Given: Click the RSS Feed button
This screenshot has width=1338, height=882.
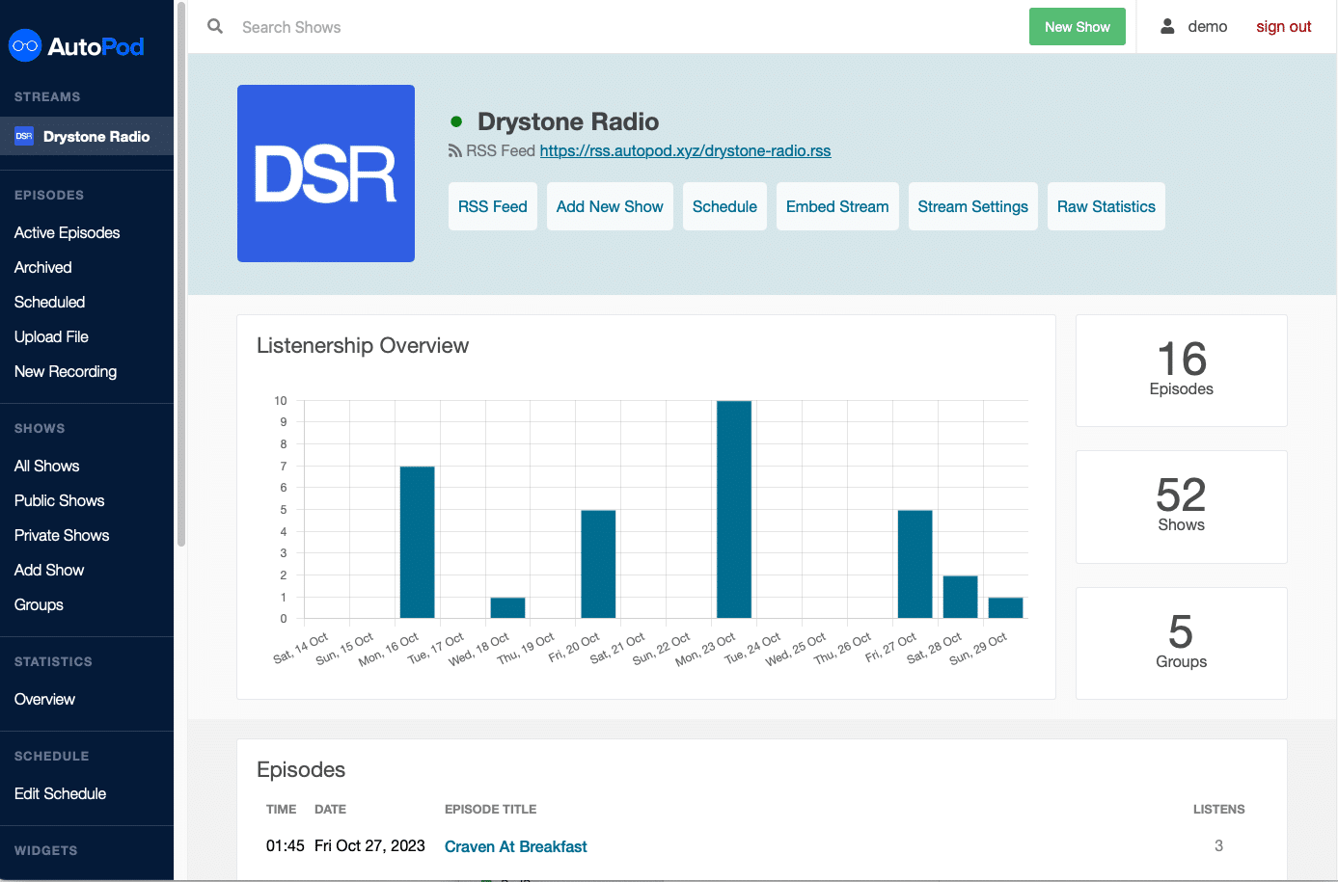Looking at the screenshot, I should (x=493, y=206).
